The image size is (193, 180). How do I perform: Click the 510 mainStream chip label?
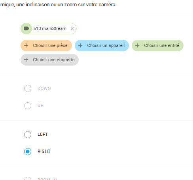click(50, 28)
